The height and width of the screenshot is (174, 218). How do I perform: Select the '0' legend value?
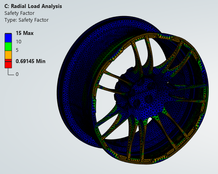pos(17,74)
